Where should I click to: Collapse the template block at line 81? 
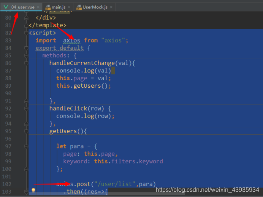(26, 25)
